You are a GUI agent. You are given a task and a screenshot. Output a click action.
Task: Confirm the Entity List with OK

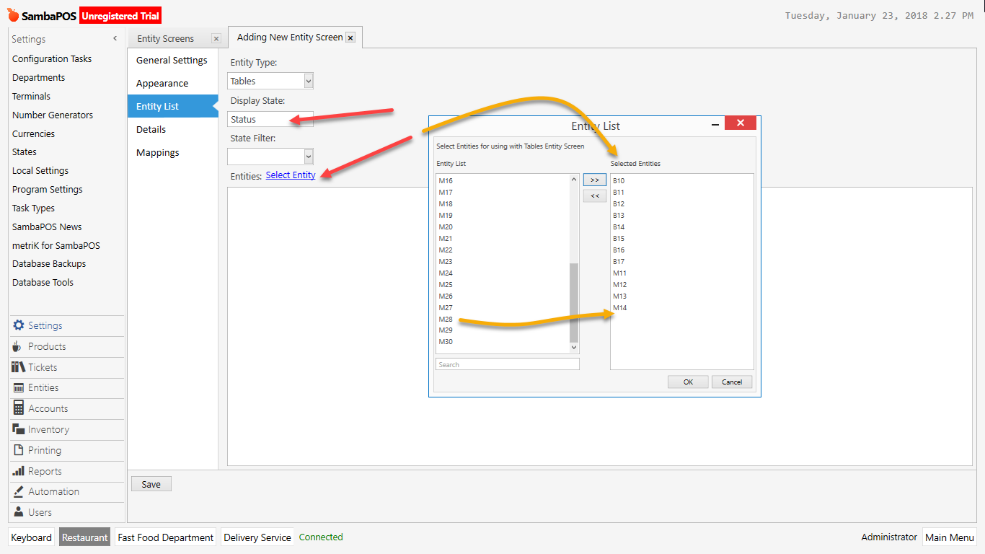[x=687, y=382]
